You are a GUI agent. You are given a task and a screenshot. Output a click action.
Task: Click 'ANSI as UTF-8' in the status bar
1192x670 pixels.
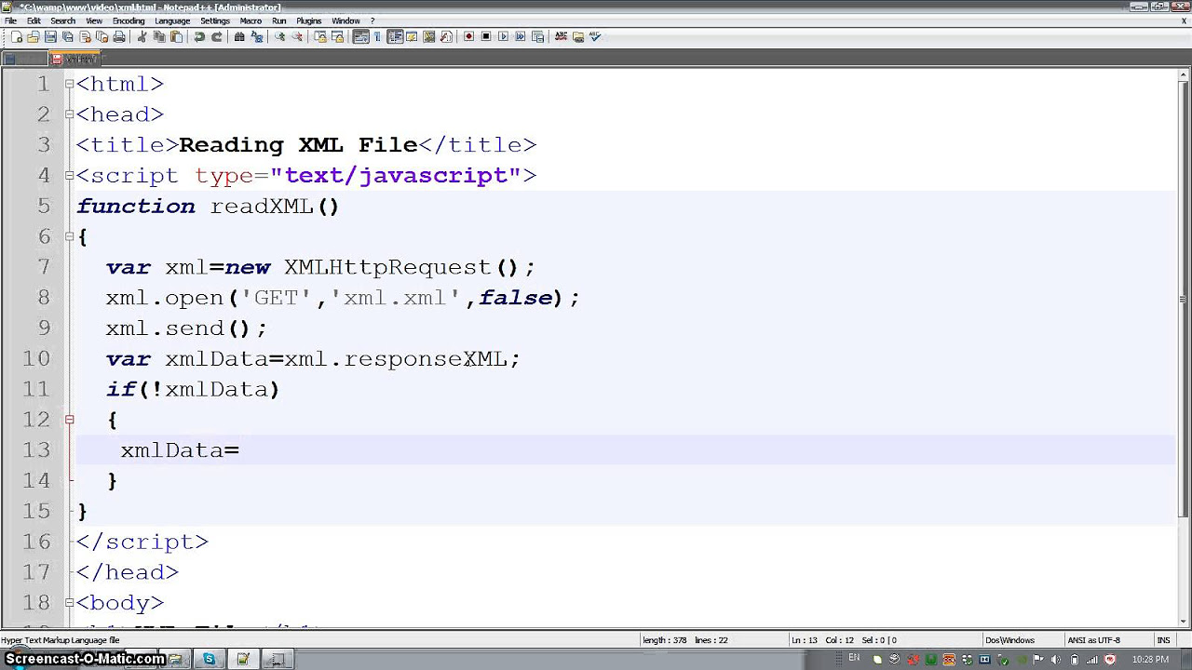(x=1094, y=640)
